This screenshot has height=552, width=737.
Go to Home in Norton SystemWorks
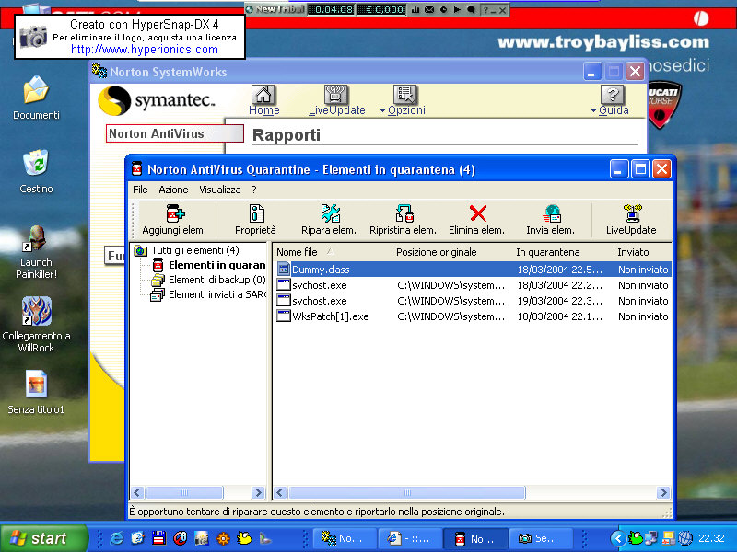(263, 100)
